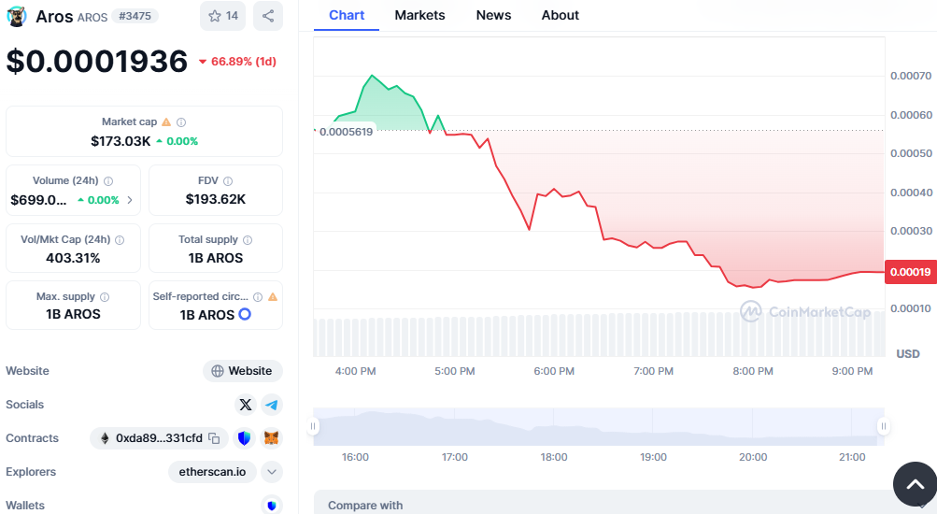Image resolution: width=937 pixels, height=514 pixels.
Task: Switch to the Chart tab
Action: pyautogui.click(x=347, y=16)
